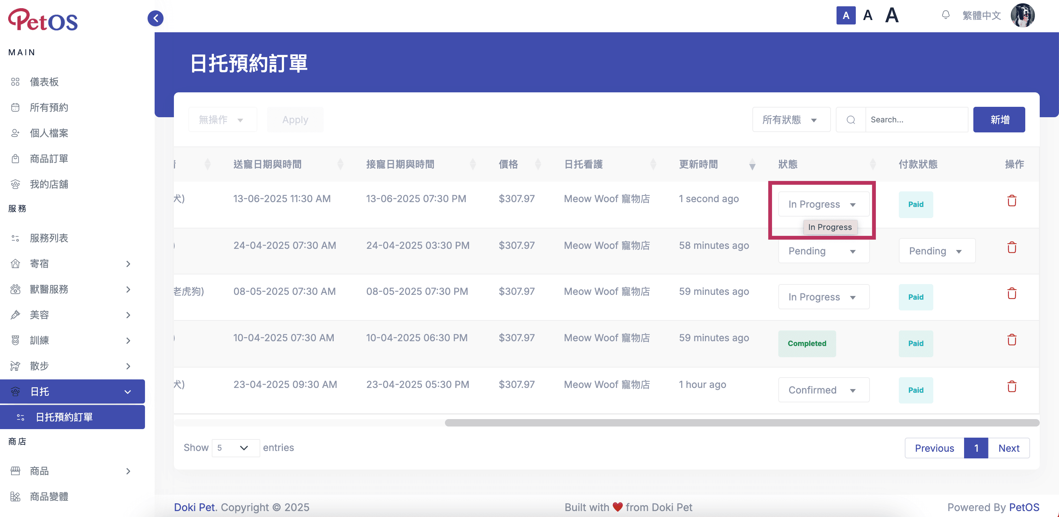Sort by 接寵日期與時間 column arrows
Image resolution: width=1059 pixels, height=517 pixels.
click(473, 164)
